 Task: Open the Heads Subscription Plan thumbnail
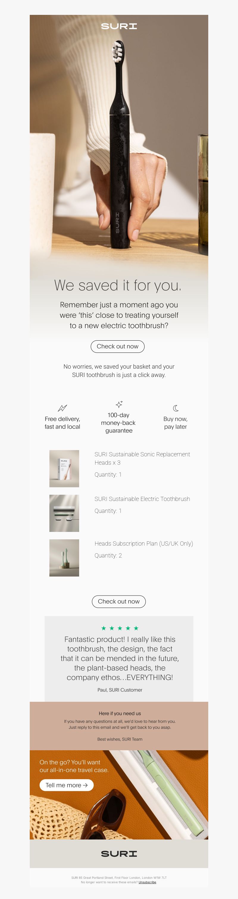click(64, 558)
